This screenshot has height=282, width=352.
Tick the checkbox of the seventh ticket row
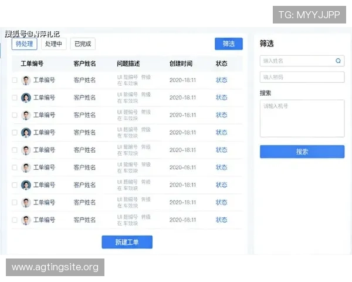pos(15,185)
